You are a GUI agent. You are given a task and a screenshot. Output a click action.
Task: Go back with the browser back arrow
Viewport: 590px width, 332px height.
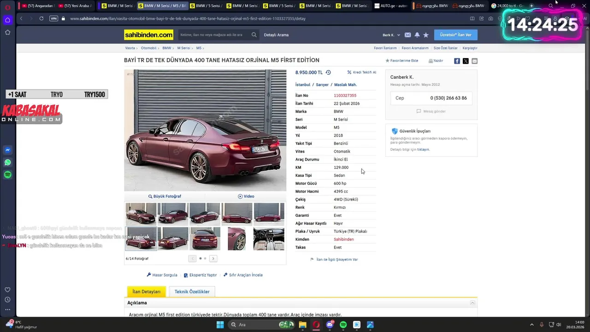[21, 18]
